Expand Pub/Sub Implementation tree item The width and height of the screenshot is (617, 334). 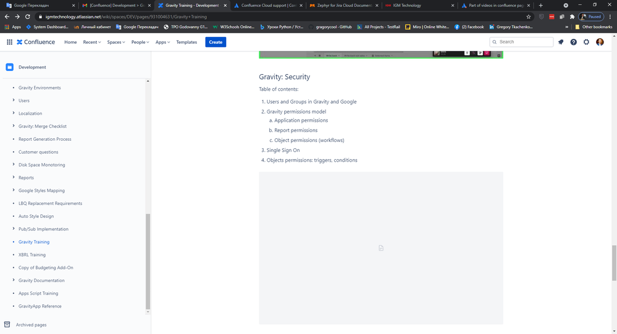click(x=14, y=229)
